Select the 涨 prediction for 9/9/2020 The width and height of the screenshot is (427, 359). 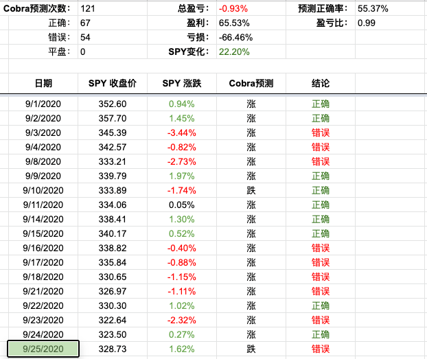click(251, 176)
